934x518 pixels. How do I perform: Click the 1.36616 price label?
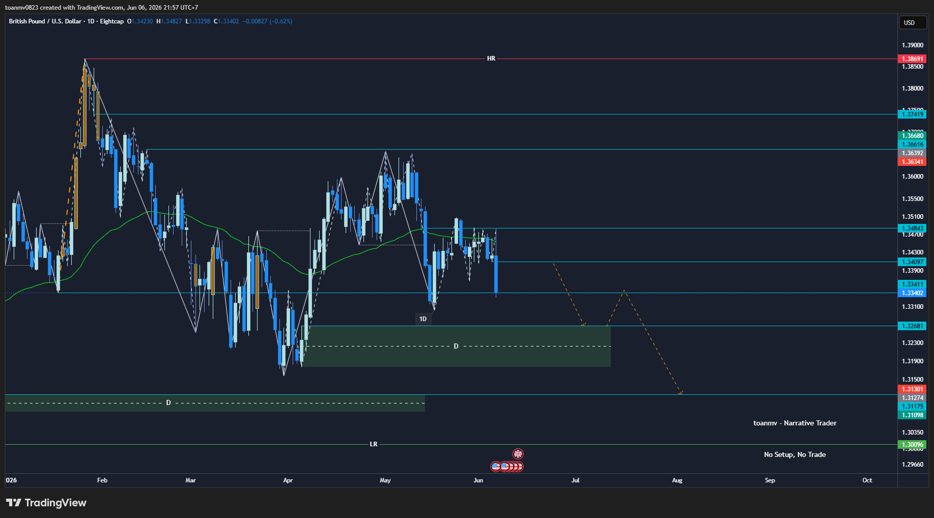(x=913, y=145)
